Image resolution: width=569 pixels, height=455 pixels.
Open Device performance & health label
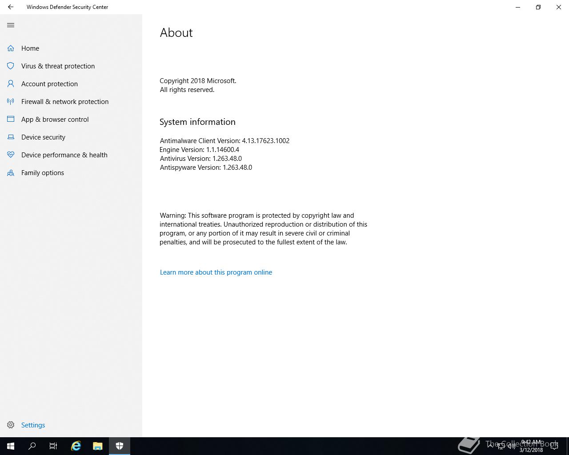pyautogui.click(x=64, y=155)
